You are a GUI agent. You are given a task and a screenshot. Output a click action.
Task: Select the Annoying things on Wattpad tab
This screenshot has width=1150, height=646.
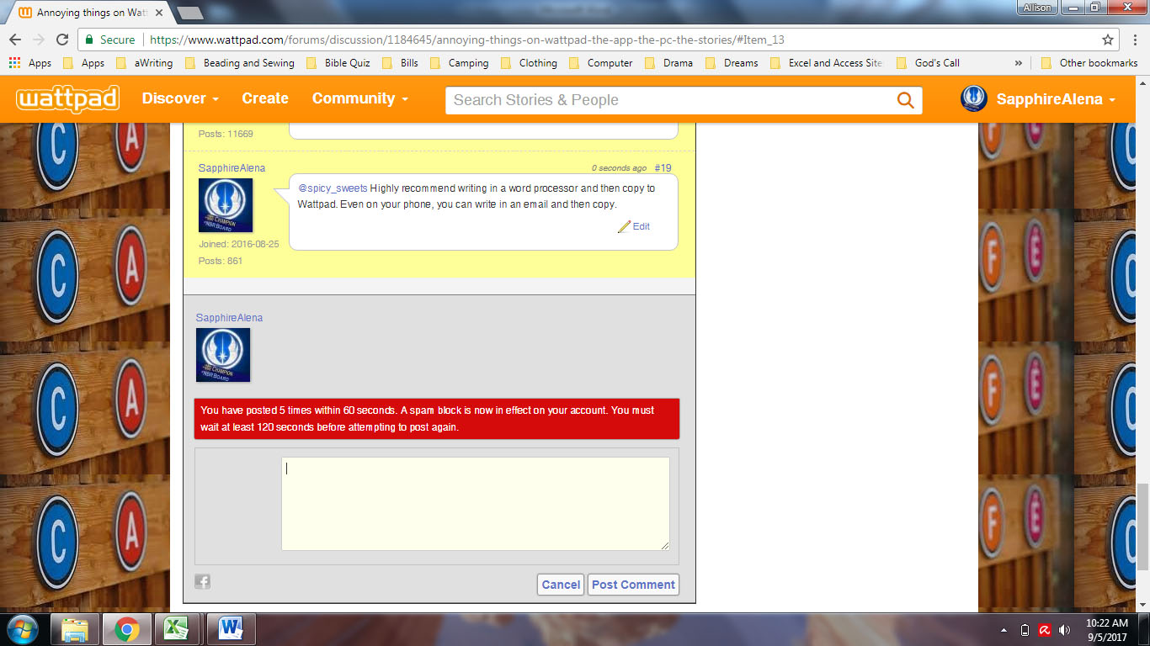point(91,13)
